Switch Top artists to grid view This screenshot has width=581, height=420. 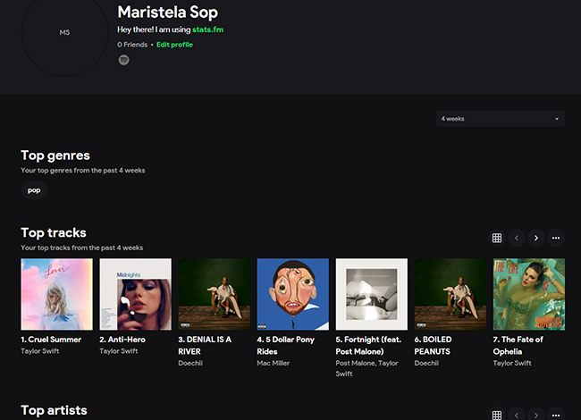[497, 415]
